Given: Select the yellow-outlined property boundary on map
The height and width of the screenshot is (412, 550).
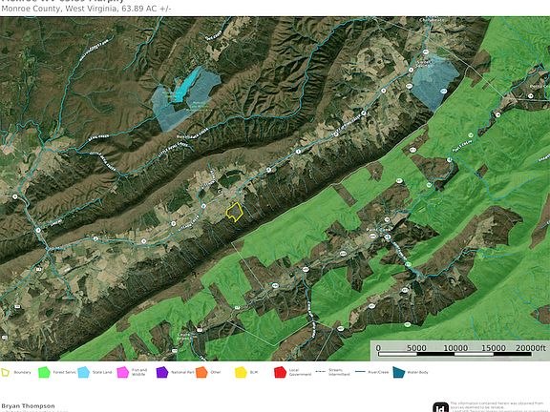Looking at the screenshot, I should tap(234, 212).
